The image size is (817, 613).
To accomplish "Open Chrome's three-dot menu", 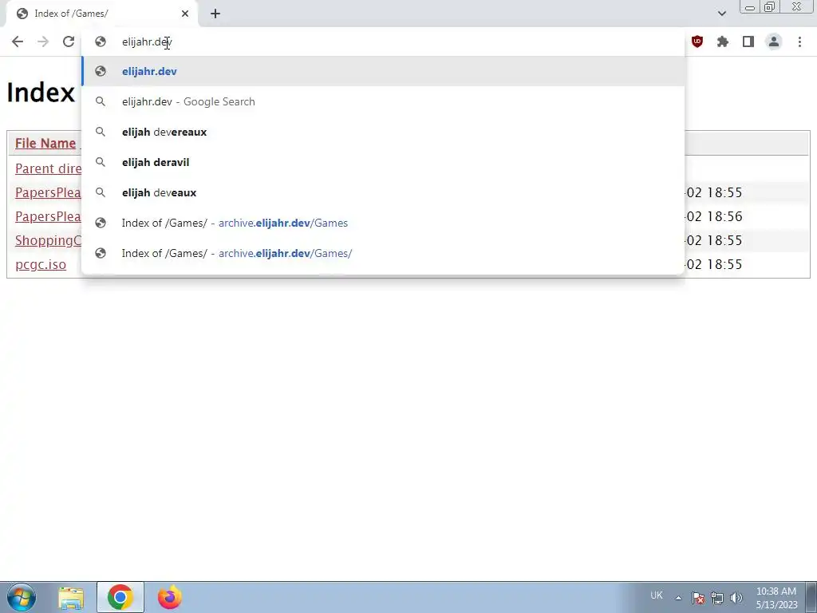I will [799, 42].
